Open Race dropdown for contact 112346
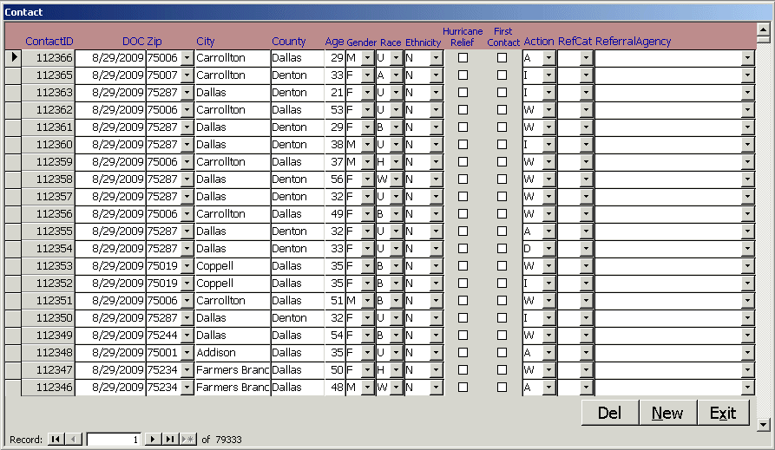The width and height of the screenshot is (775, 450). point(397,388)
